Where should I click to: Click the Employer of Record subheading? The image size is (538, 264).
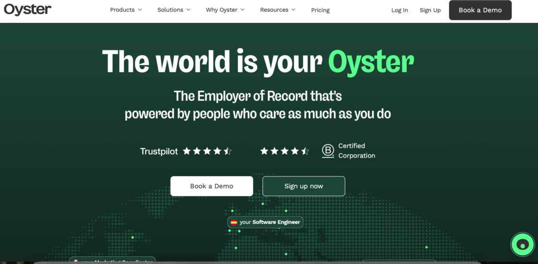click(x=257, y=105)
